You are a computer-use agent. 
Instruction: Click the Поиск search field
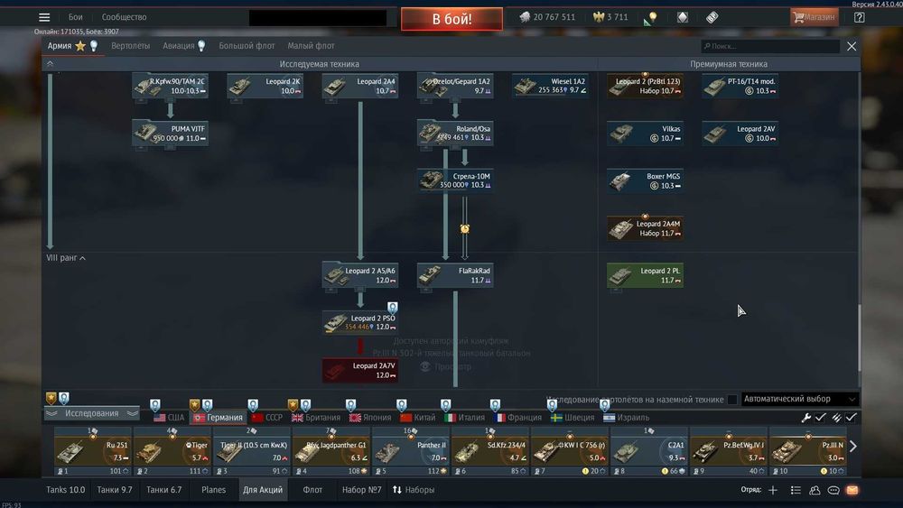770,46
